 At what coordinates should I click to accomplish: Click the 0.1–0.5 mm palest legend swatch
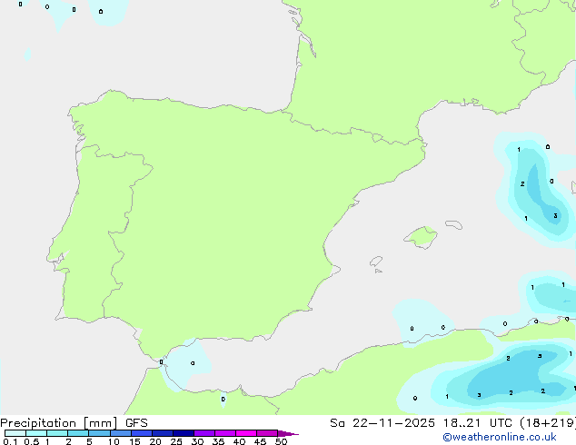pyautogui.click(x=15, y=433)
